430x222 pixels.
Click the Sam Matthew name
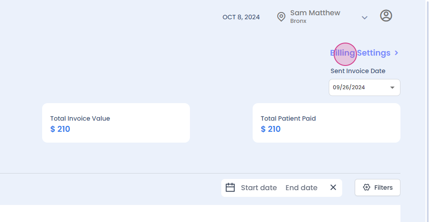315,13
